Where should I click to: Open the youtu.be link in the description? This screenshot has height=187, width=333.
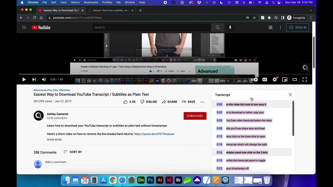click(154, 134)
